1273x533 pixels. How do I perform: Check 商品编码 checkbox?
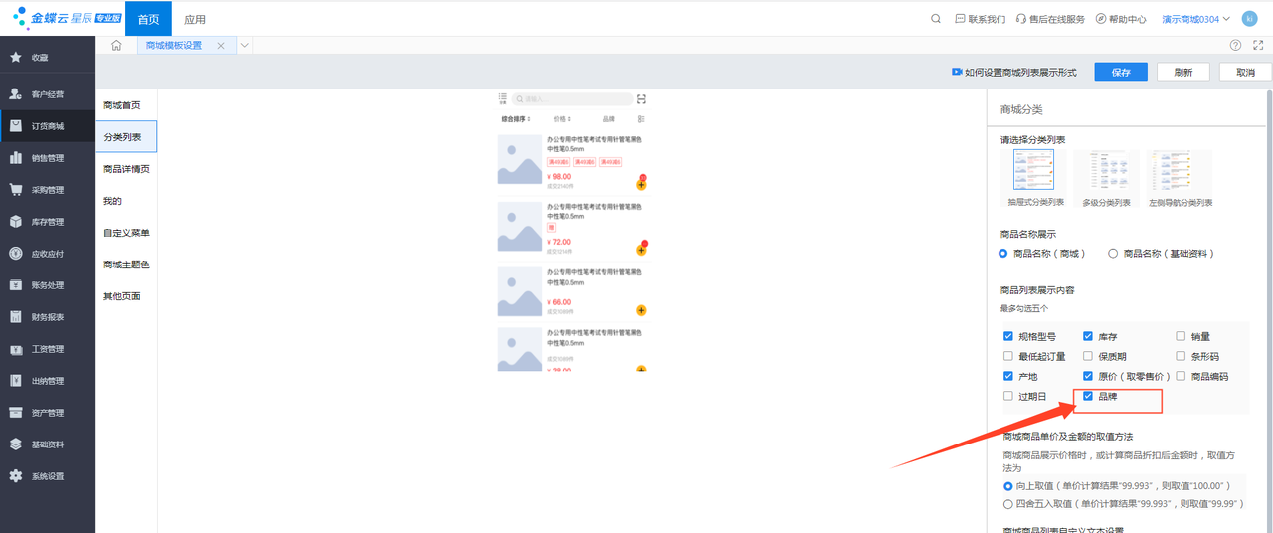pos(1182,376)
